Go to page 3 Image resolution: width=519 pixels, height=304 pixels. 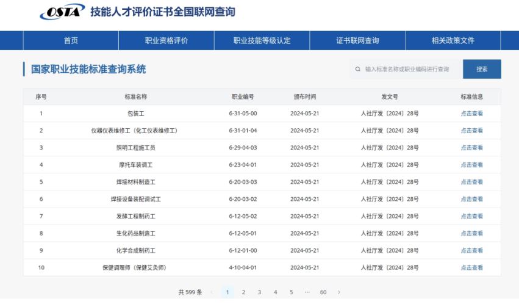(259, 292)
